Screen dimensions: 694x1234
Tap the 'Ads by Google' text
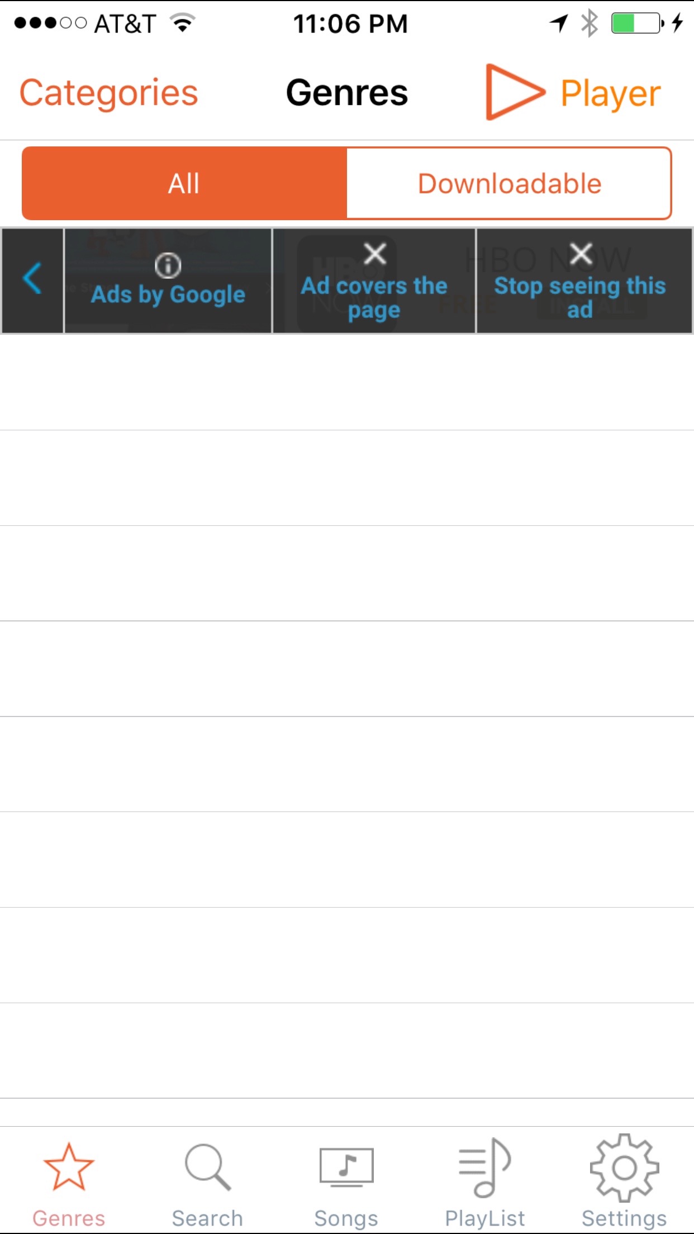click(168, 295)
